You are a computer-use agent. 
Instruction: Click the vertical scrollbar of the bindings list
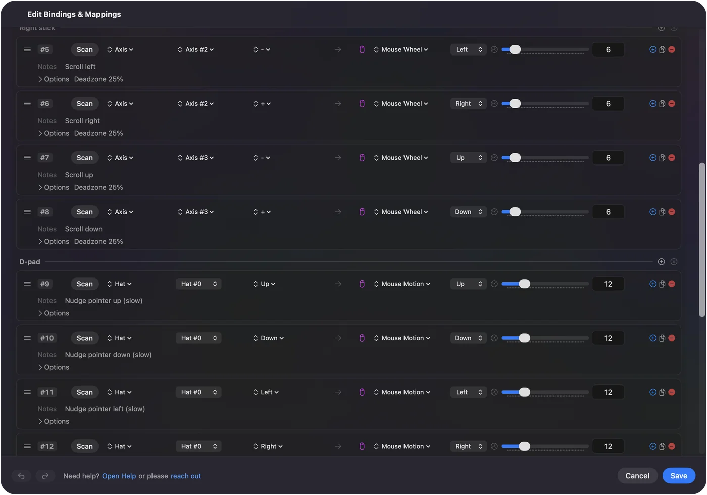tap(701, 240)
